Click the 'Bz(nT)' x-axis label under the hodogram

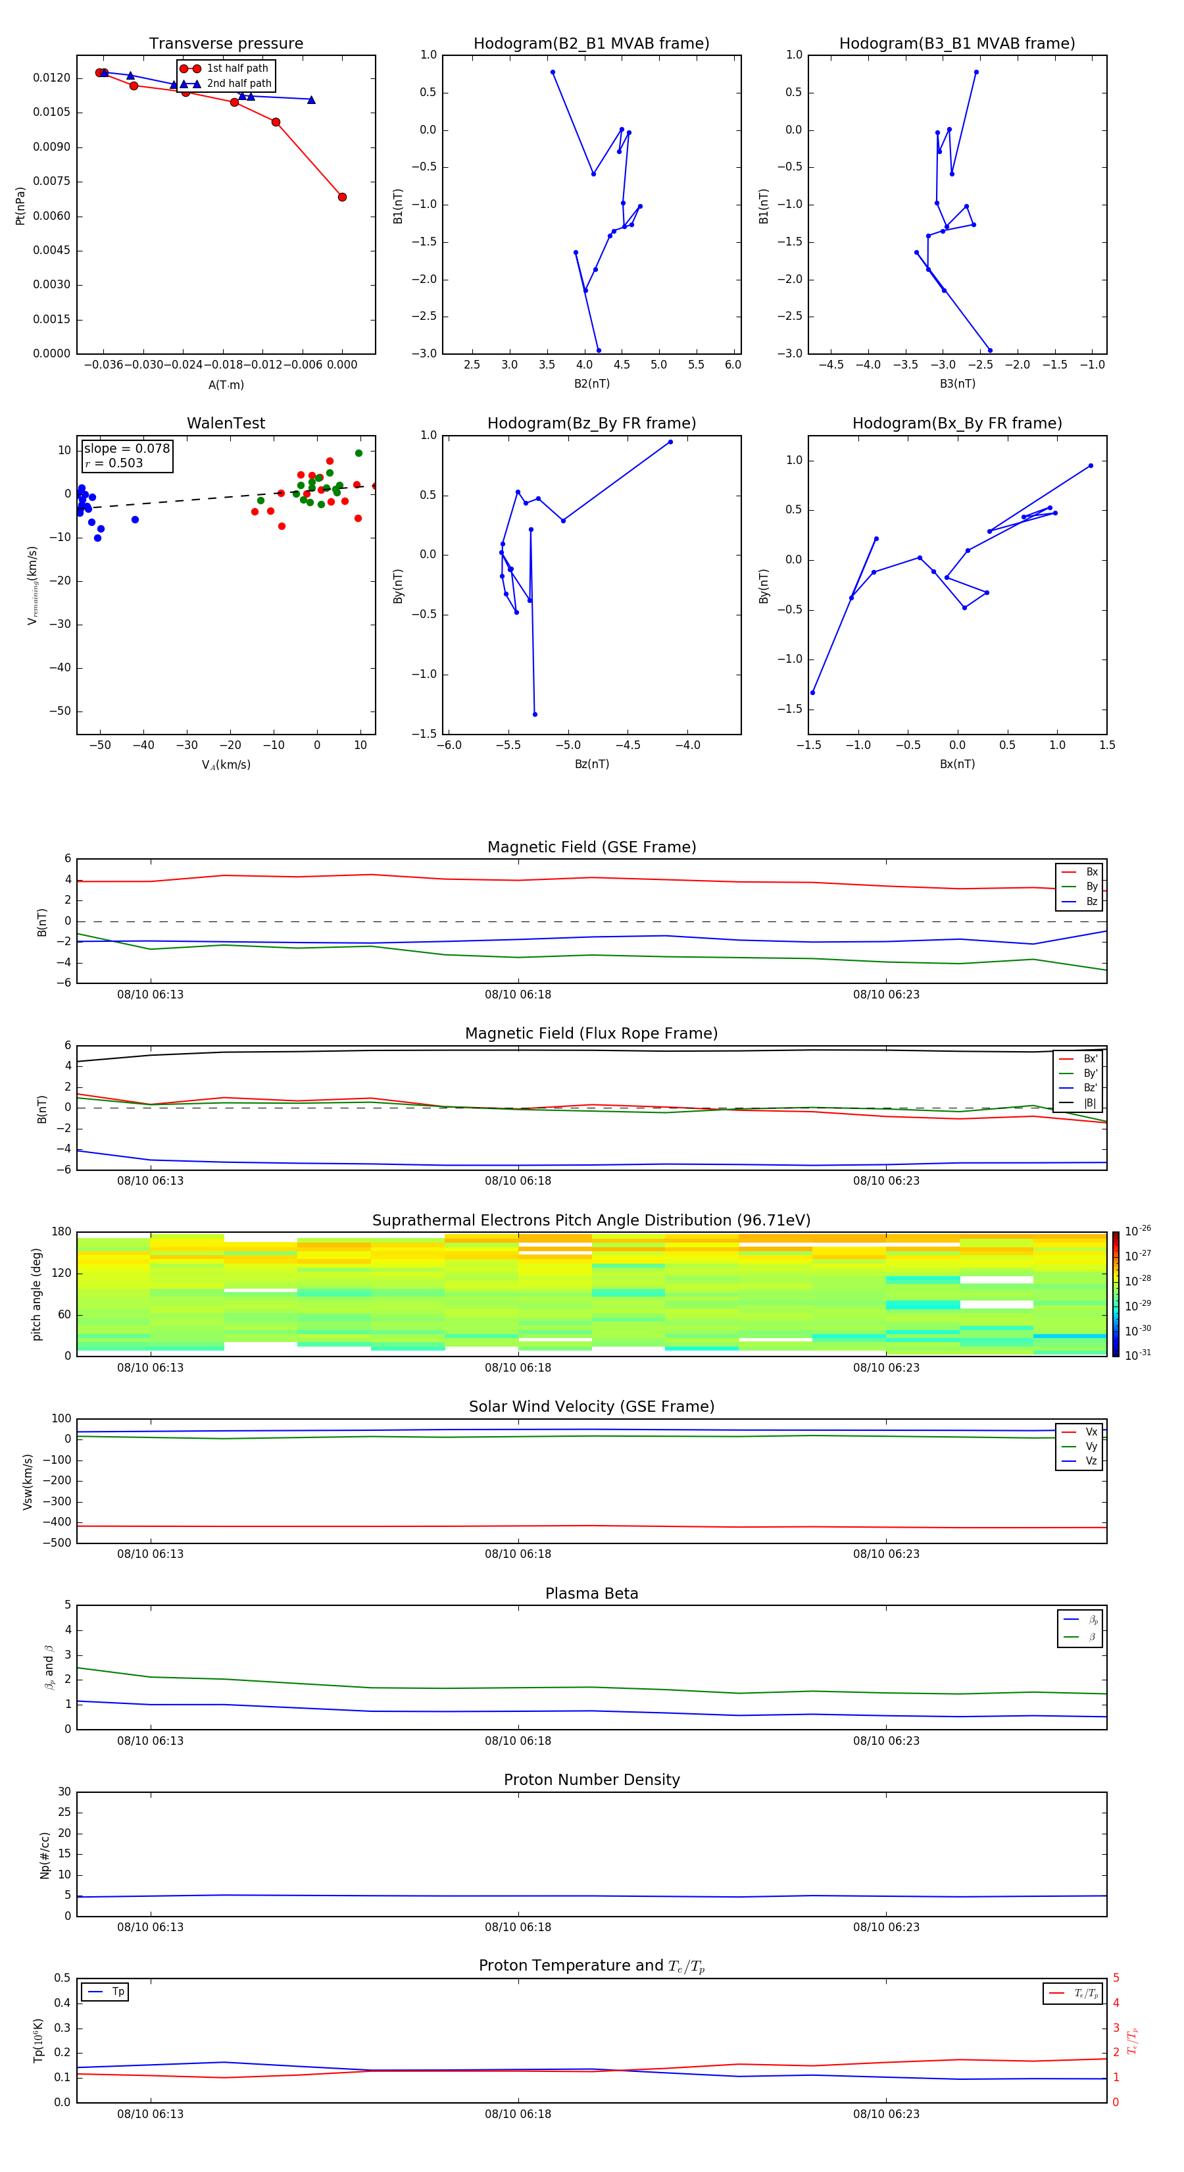coord(591,764)
